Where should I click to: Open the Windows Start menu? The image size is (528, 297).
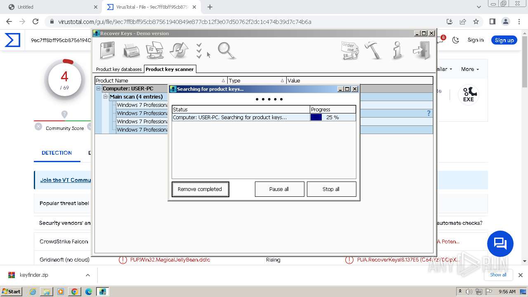point(12,292)
